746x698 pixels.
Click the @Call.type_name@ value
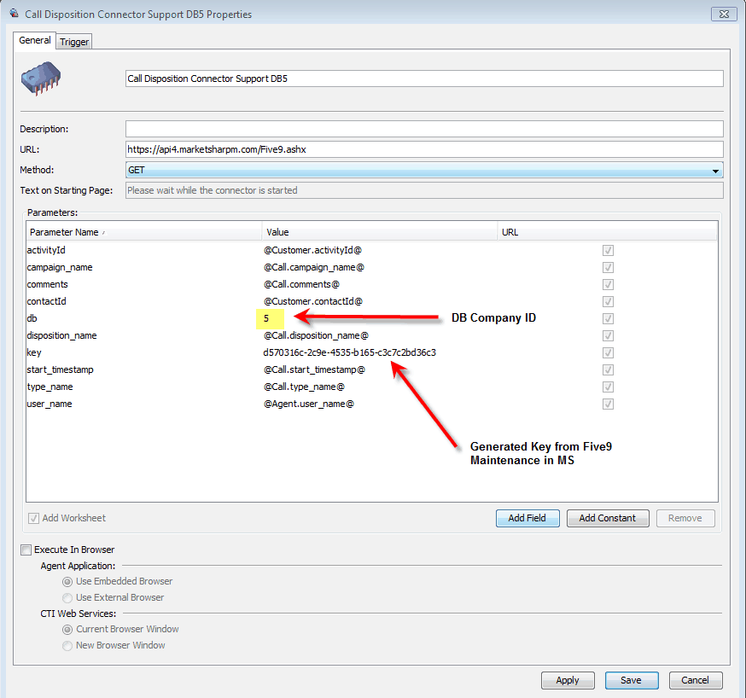click(x=304, y=387)
